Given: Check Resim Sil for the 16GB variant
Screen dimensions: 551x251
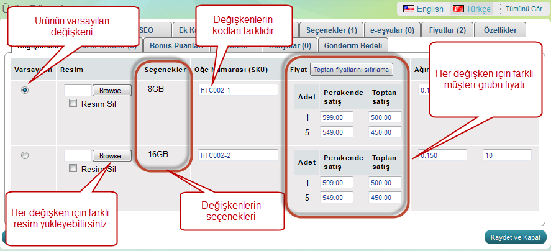Looking at the screenshot, I should click(73, 168).
